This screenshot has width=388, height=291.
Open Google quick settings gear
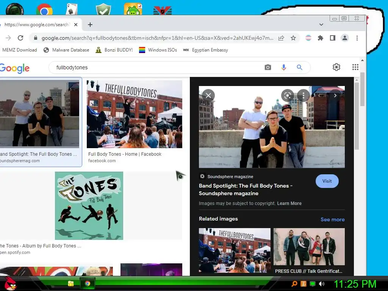[x=336, y=67]
